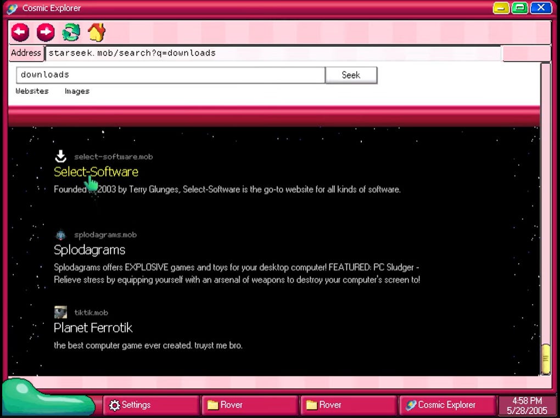Click the yellow vertical scrollbar thumb

click(545, 359)
